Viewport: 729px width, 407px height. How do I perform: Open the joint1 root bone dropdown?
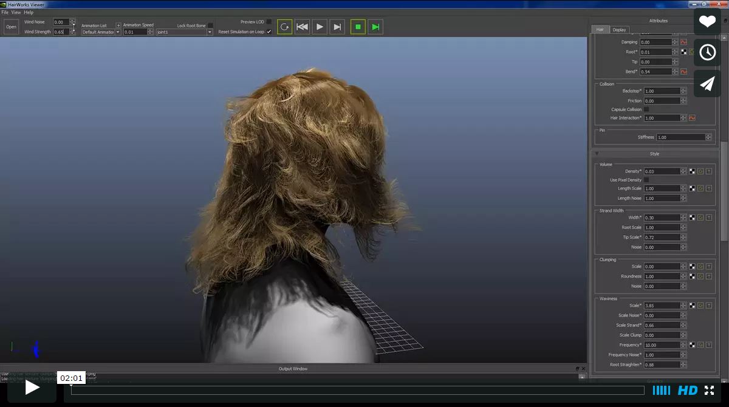coord(185,32)
